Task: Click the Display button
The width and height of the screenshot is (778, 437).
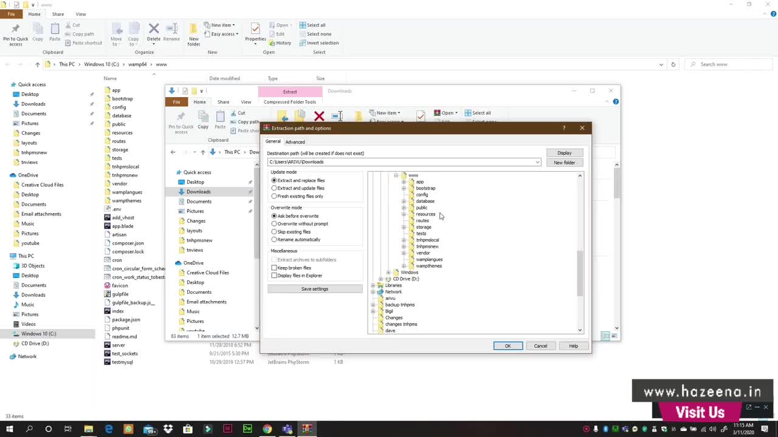Action: [x=564, y=153]
